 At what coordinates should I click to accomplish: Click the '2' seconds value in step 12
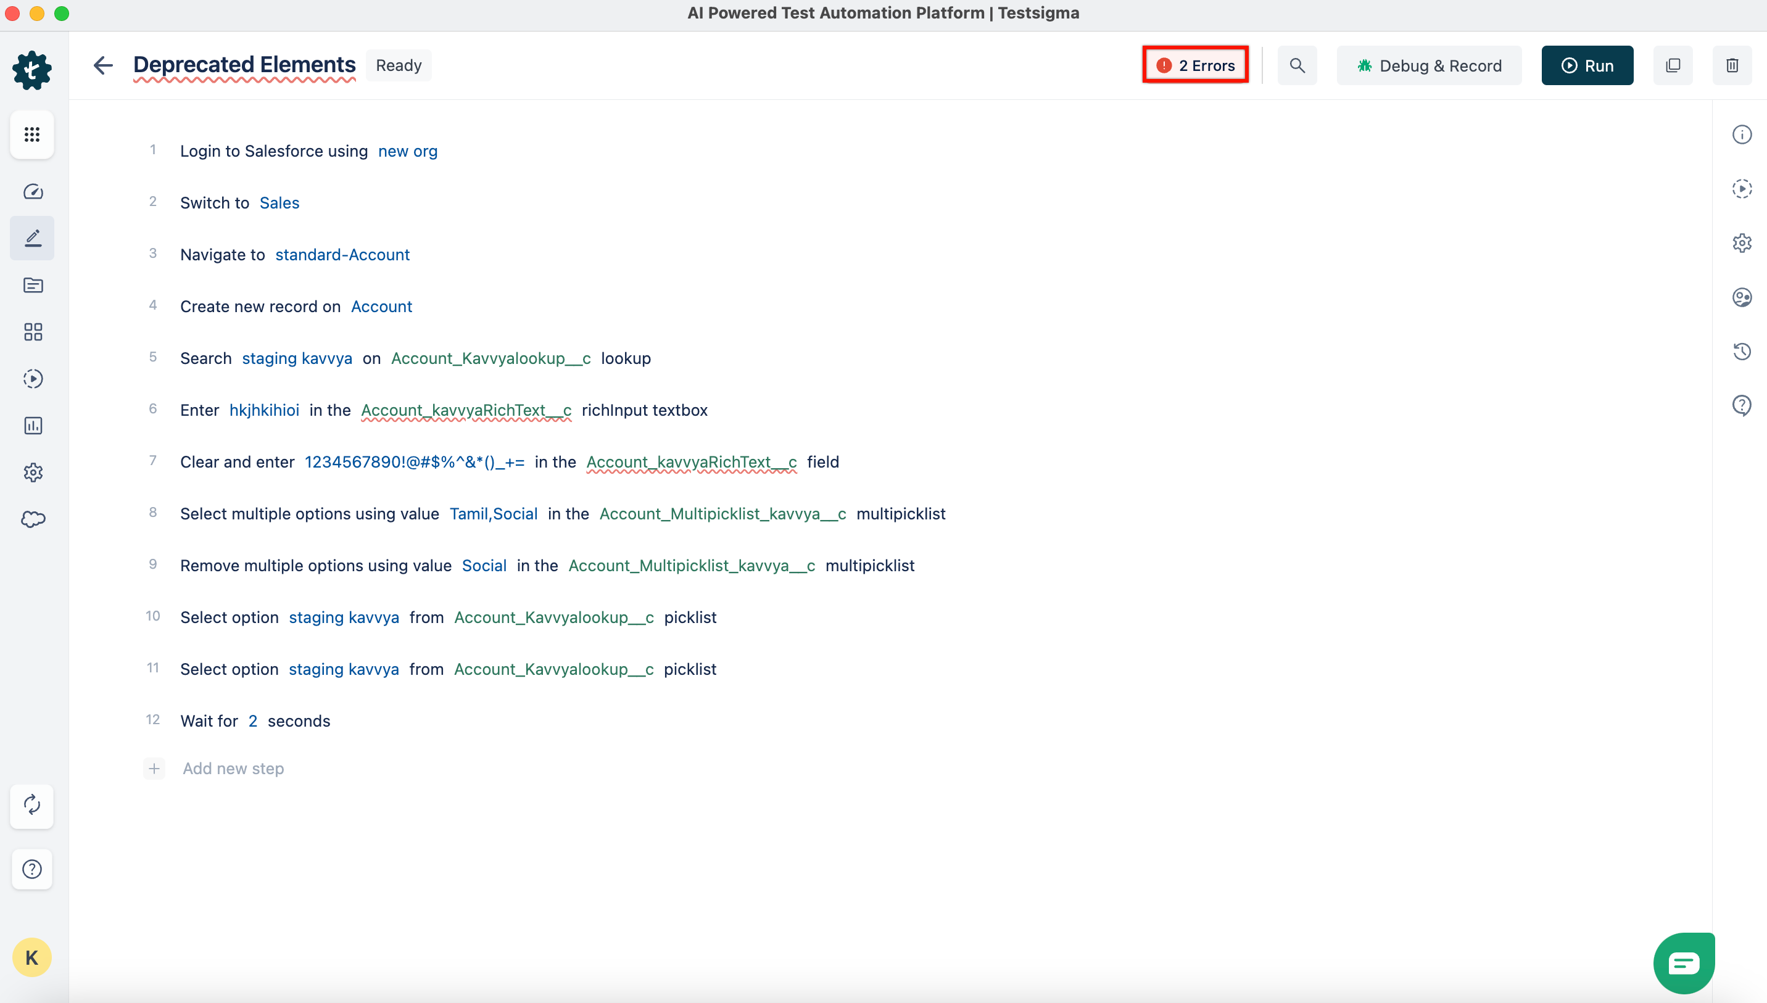(x=253, y=721)
